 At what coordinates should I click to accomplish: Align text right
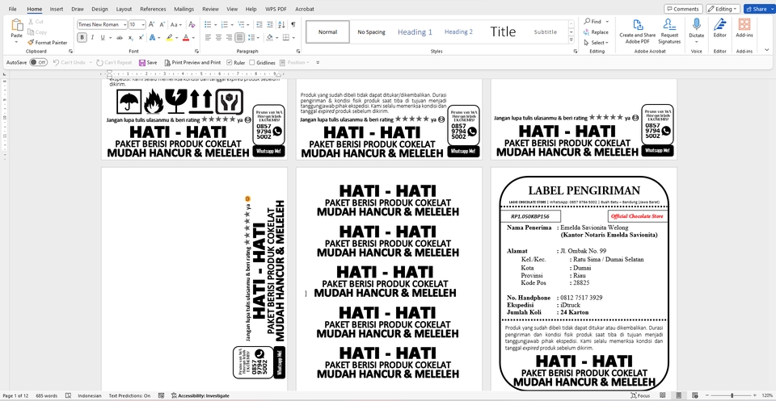tap(229, 38)
